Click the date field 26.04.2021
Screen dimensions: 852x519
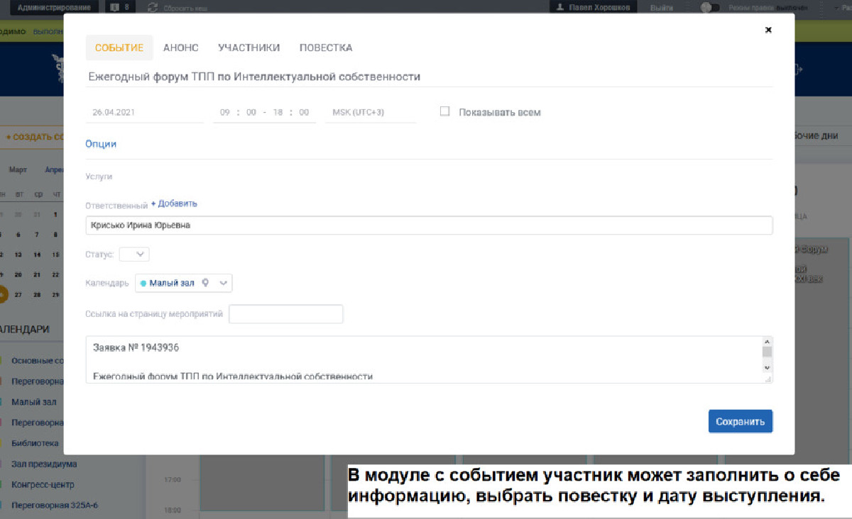click(x=144, y=112)
